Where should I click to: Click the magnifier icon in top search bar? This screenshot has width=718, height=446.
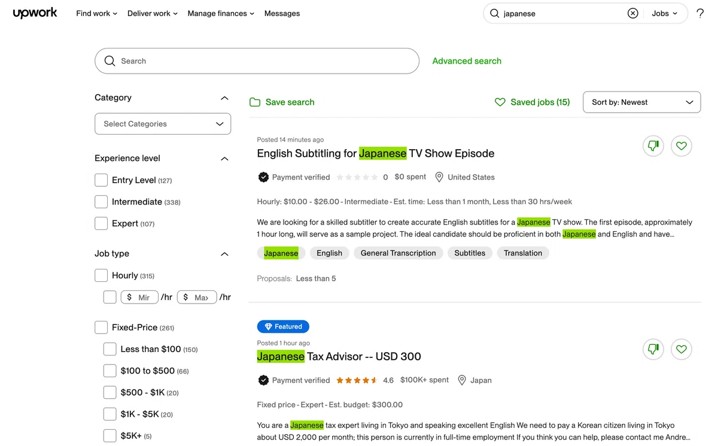pyautogui.click(x=494, y=13)
